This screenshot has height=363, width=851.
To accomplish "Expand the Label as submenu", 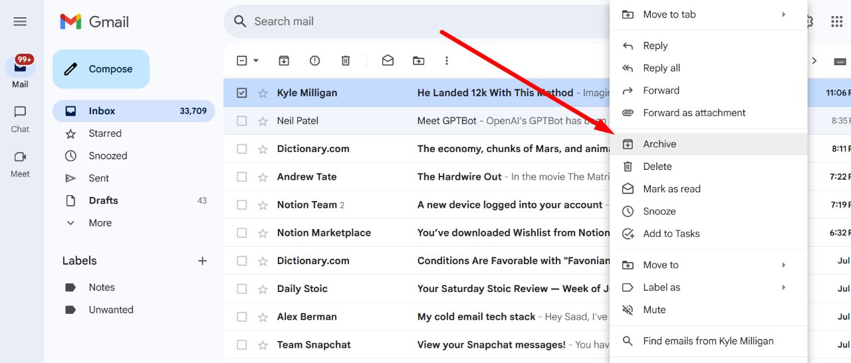I will pos(709,287).
